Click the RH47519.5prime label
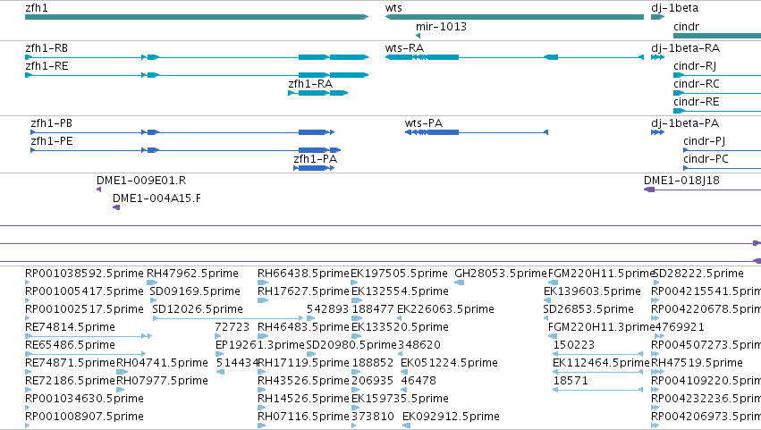This screenshot has height=430, width=761. (697, 363)
